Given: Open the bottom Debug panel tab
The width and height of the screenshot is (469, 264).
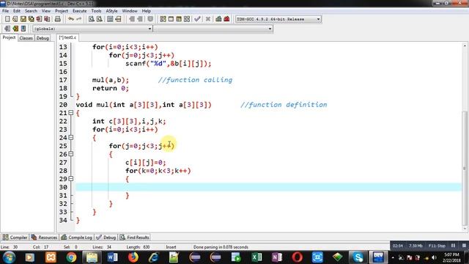Looking at the screenshot, I should pos(106,238).
